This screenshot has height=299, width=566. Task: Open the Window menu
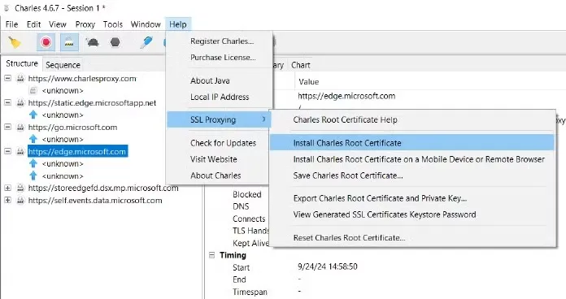point(146,24)
